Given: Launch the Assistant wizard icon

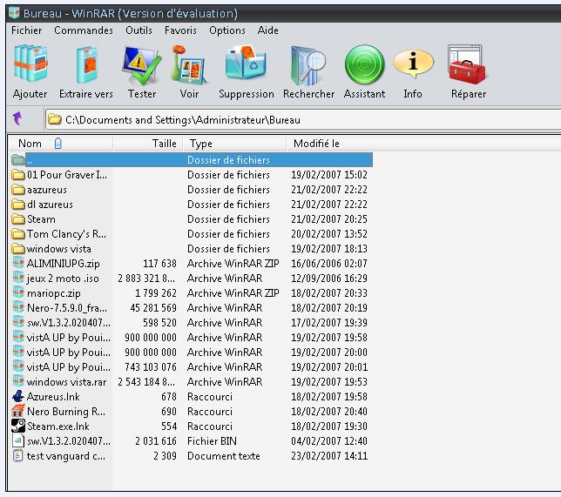Looking at the screenshot, I should click(364, 64).
